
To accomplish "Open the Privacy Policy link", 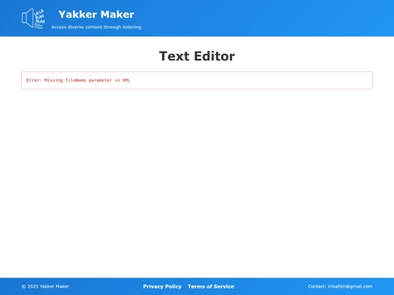I will point(162,286).
